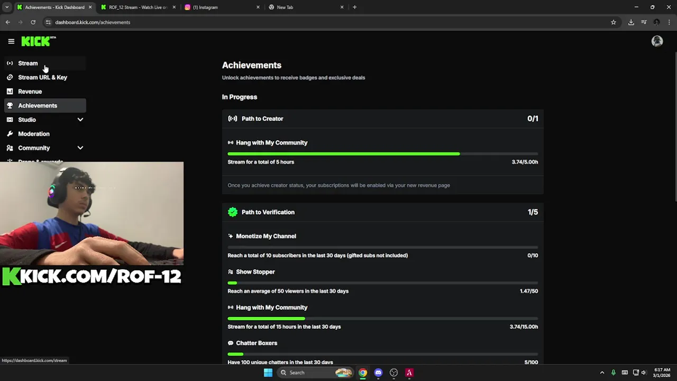Viewport: 677px width, 381px height.
Task: Open the red A app in taskbar
Action: 409,373
